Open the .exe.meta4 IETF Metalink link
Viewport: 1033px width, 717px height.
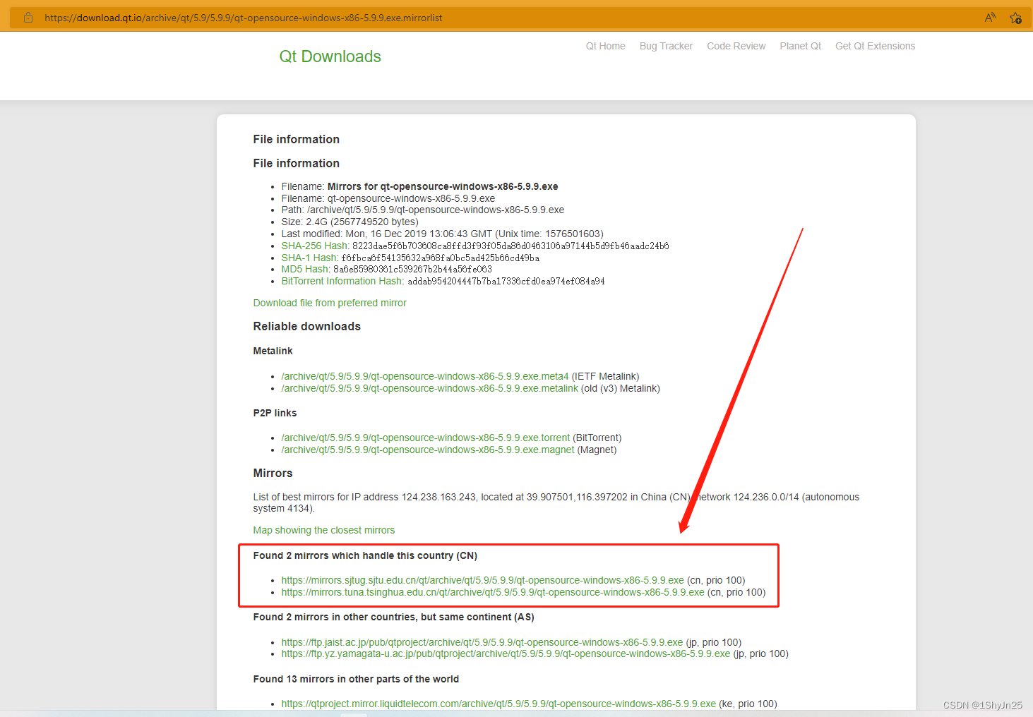[x=424, y=376]
